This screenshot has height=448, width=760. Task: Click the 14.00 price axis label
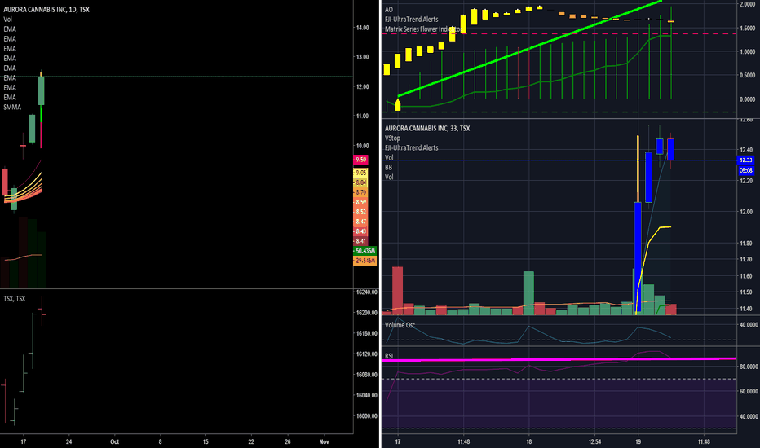(363, 28)
